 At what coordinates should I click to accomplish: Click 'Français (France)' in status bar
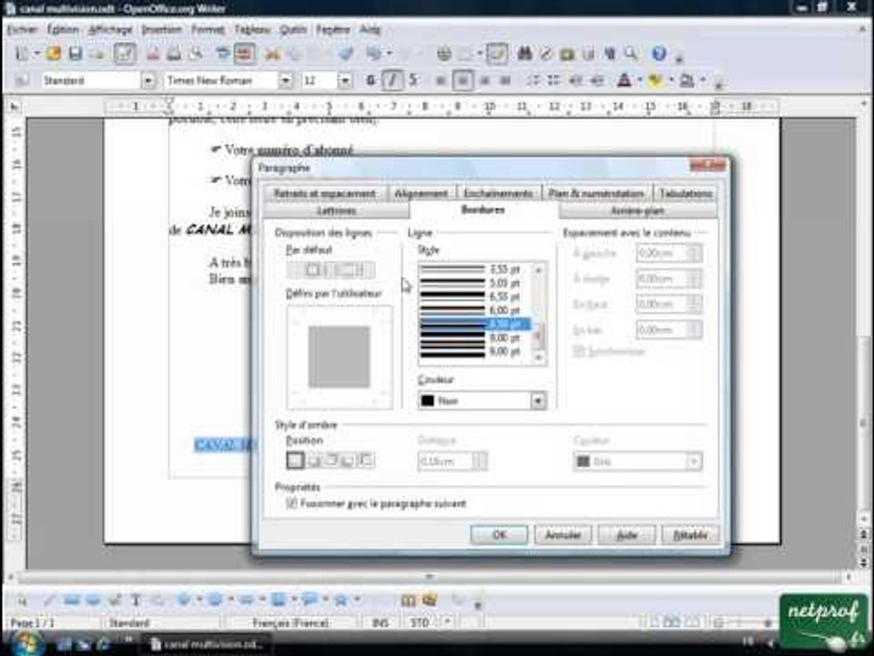coord(290,622)
